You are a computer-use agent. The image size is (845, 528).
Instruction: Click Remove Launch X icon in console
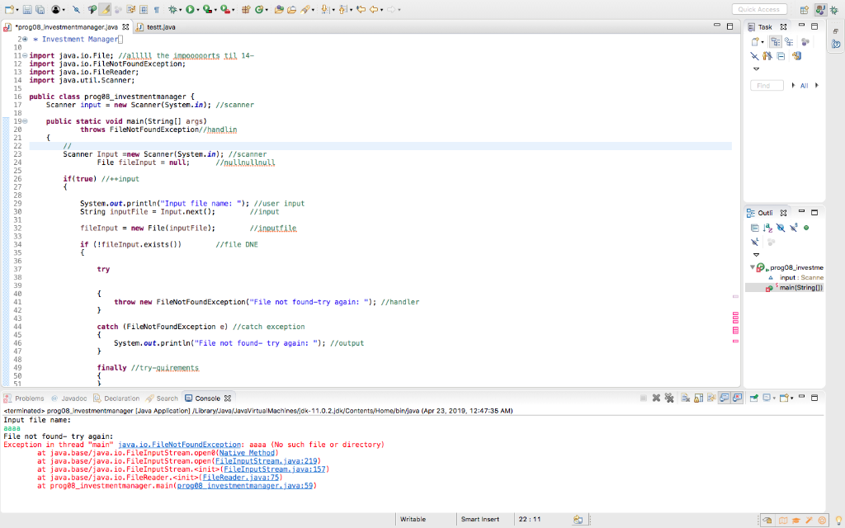pos(656,398)
